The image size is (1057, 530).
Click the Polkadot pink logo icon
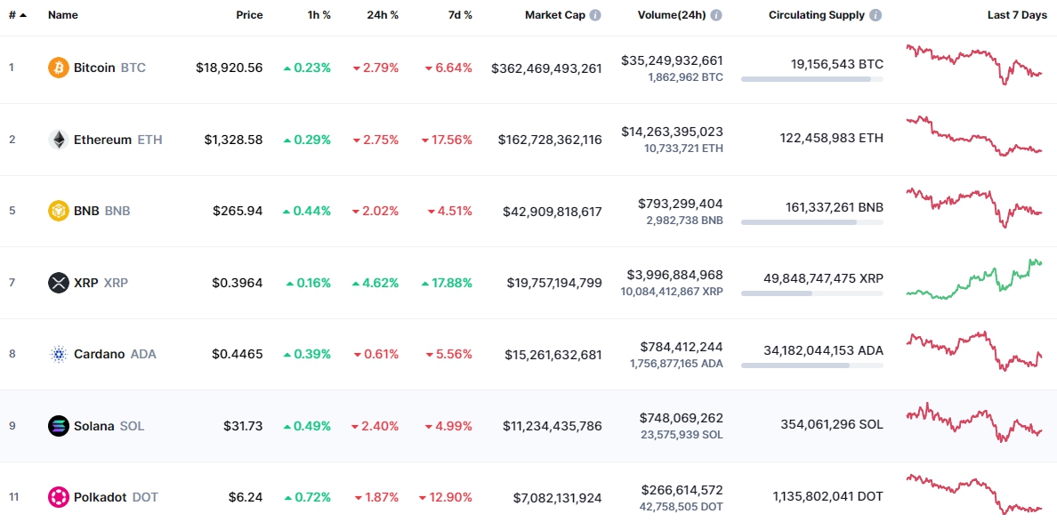coord(59,497)
